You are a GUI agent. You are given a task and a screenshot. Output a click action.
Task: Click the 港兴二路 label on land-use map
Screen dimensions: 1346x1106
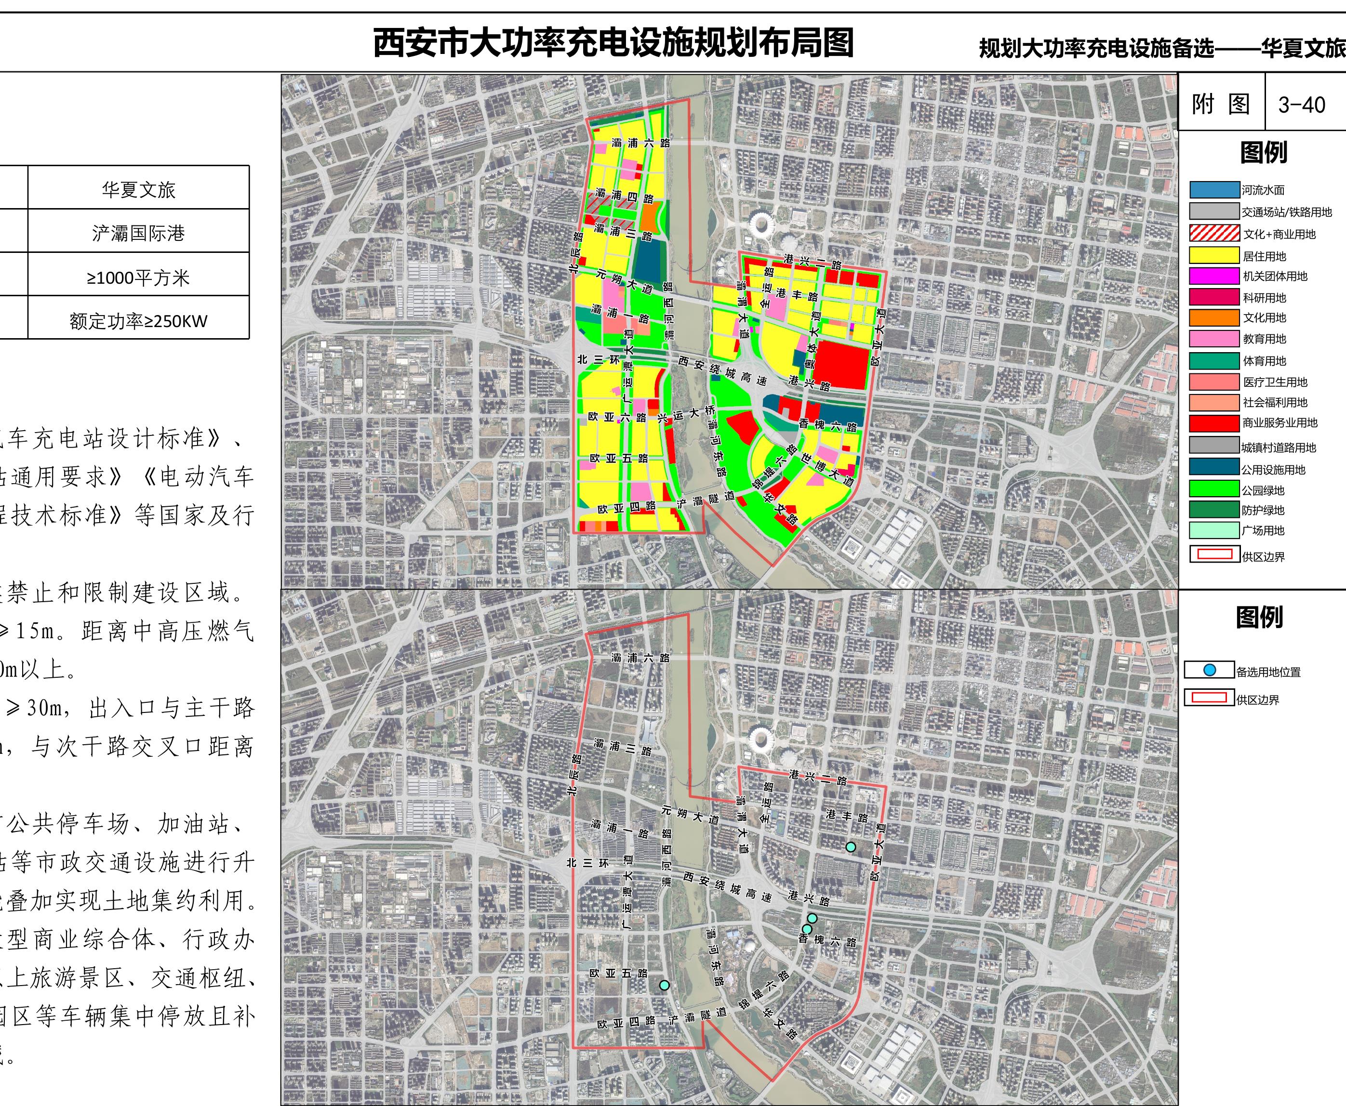point(813,261)
